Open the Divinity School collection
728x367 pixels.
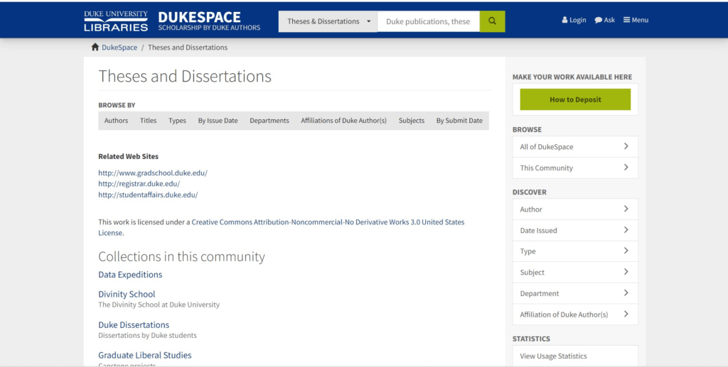127,295
